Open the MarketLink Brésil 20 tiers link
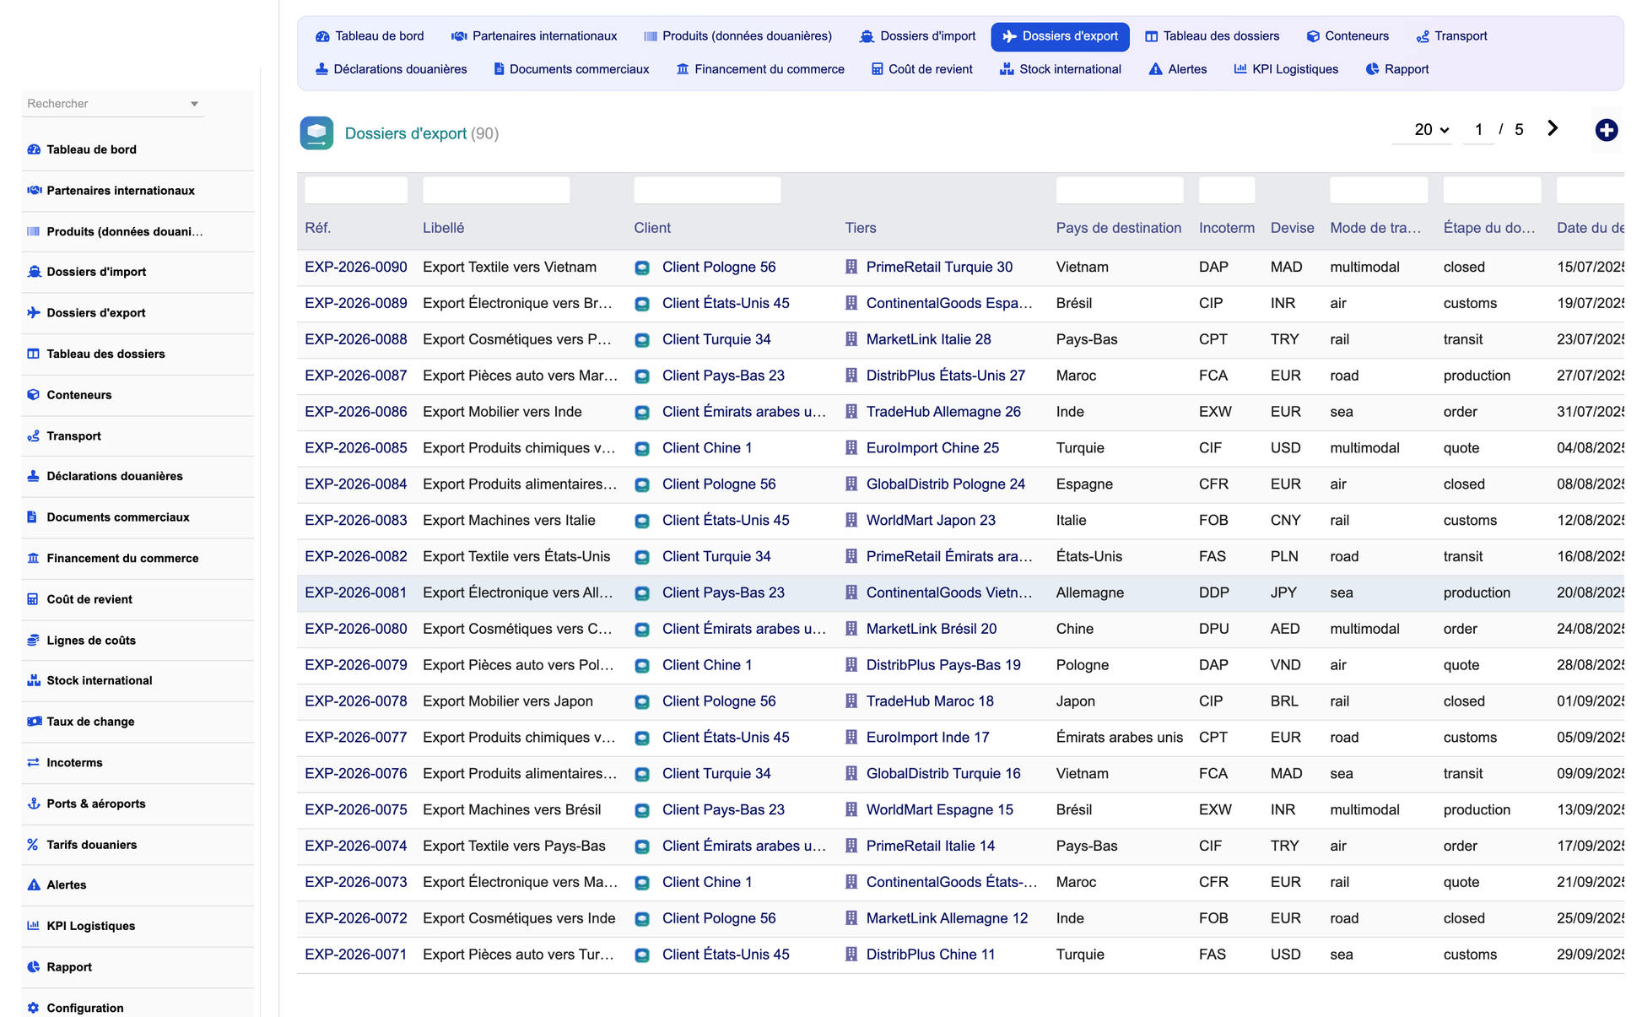Image resolution: width=1642 pixels, height=1017 pixels. [x=932, y=629]
